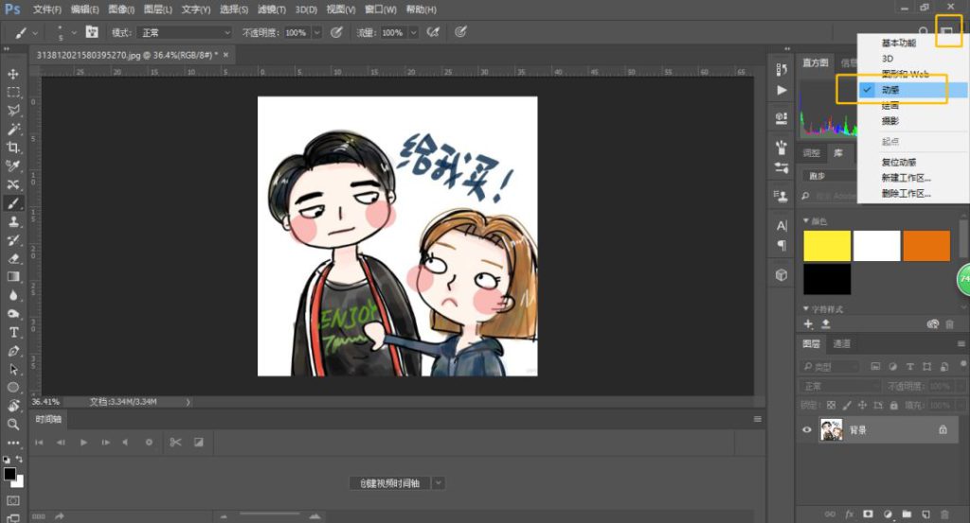Screen dimensions: 970x523
Task: Hide the 背景 layer with eye icon
Action: [x=807, y=429]
